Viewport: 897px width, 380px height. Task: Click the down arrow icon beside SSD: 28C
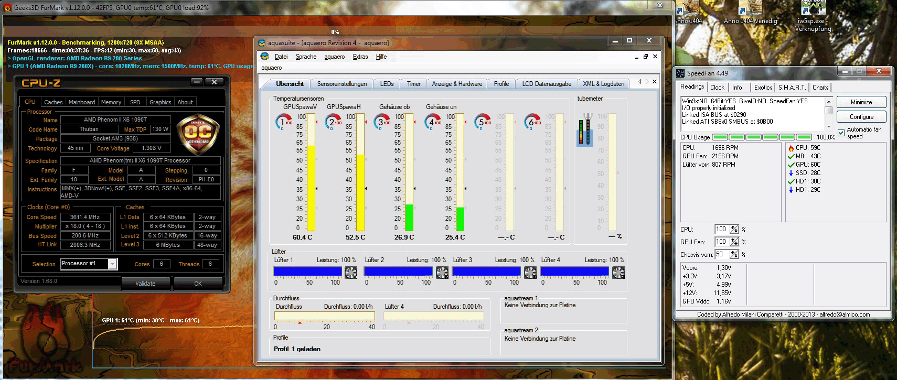[x=791, y=173]
